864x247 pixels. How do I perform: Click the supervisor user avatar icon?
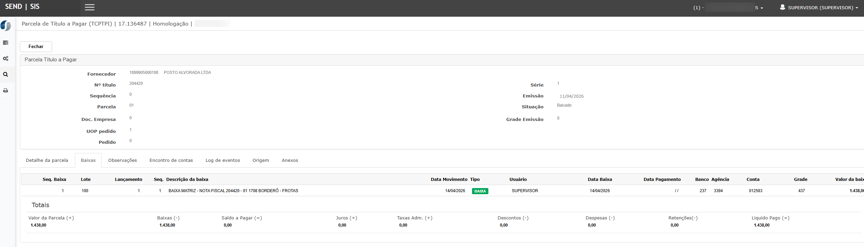coord(782,7)
